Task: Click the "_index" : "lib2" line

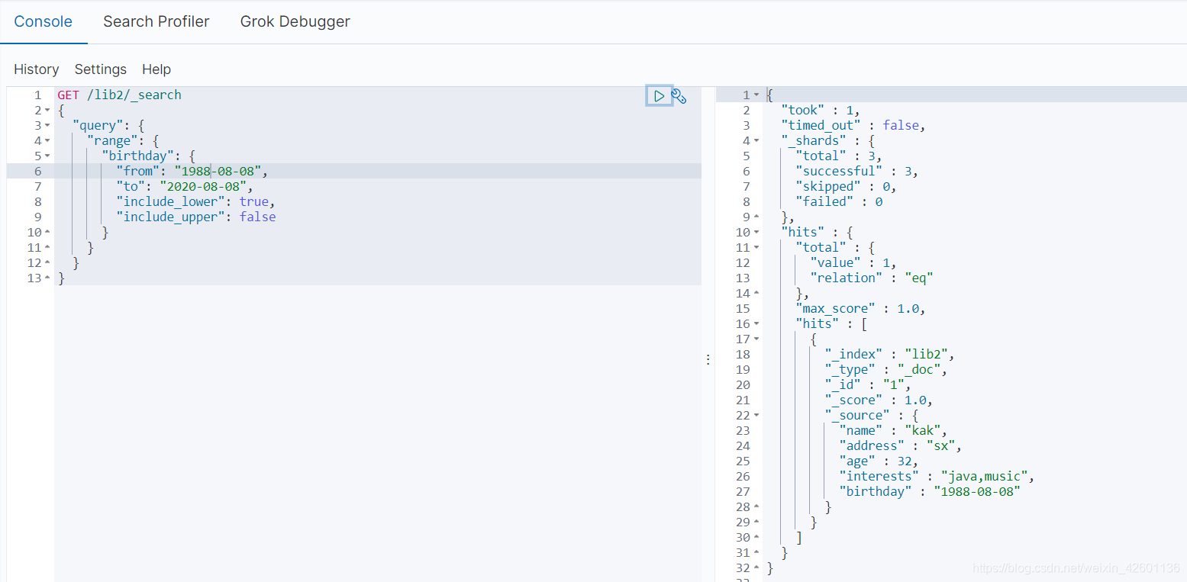Action: (889, 354)
